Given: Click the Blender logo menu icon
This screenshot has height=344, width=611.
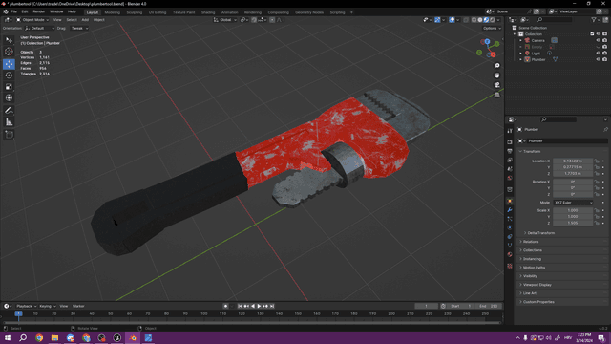Looking at the screenshot, I should coord(6,11).
